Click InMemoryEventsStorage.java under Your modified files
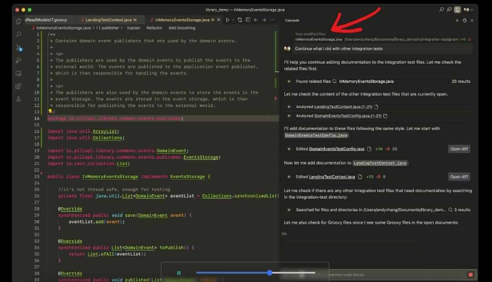Viewport: 492px width, 282px height. pos(318,40)
